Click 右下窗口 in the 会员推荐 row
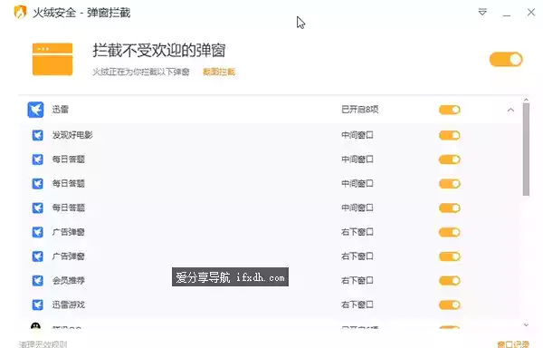The image size is (543, 348). [x=357, y=280]
